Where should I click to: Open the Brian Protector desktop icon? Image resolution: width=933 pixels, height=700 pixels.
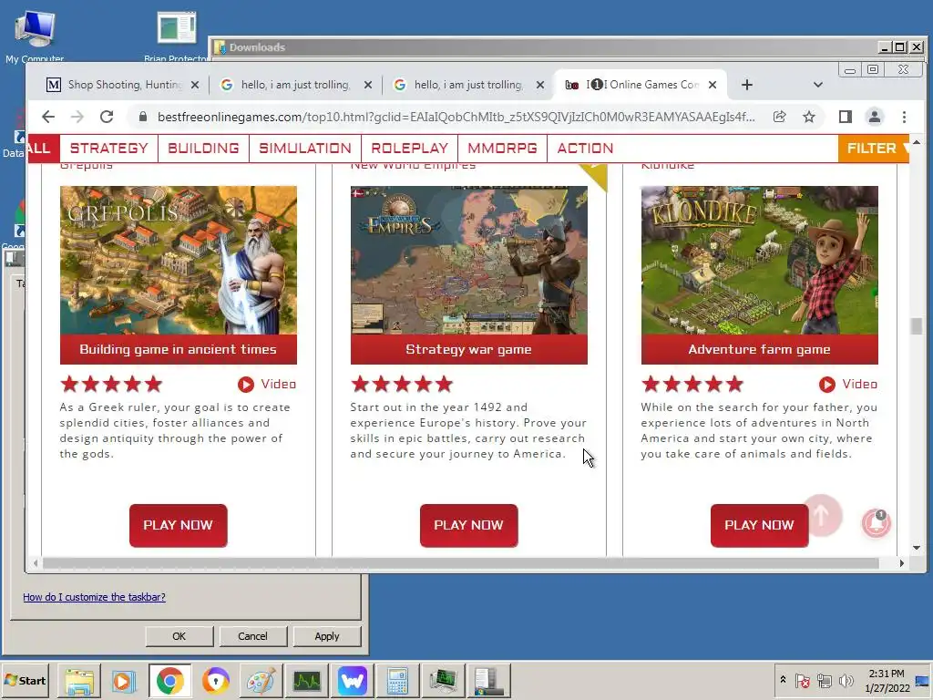coord(176,36)
